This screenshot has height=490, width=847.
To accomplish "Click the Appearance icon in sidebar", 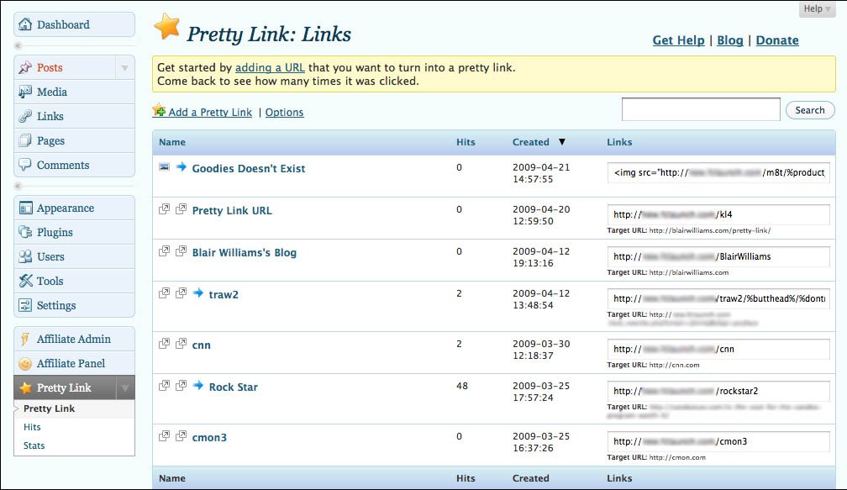I will click(x=25, y=208).
